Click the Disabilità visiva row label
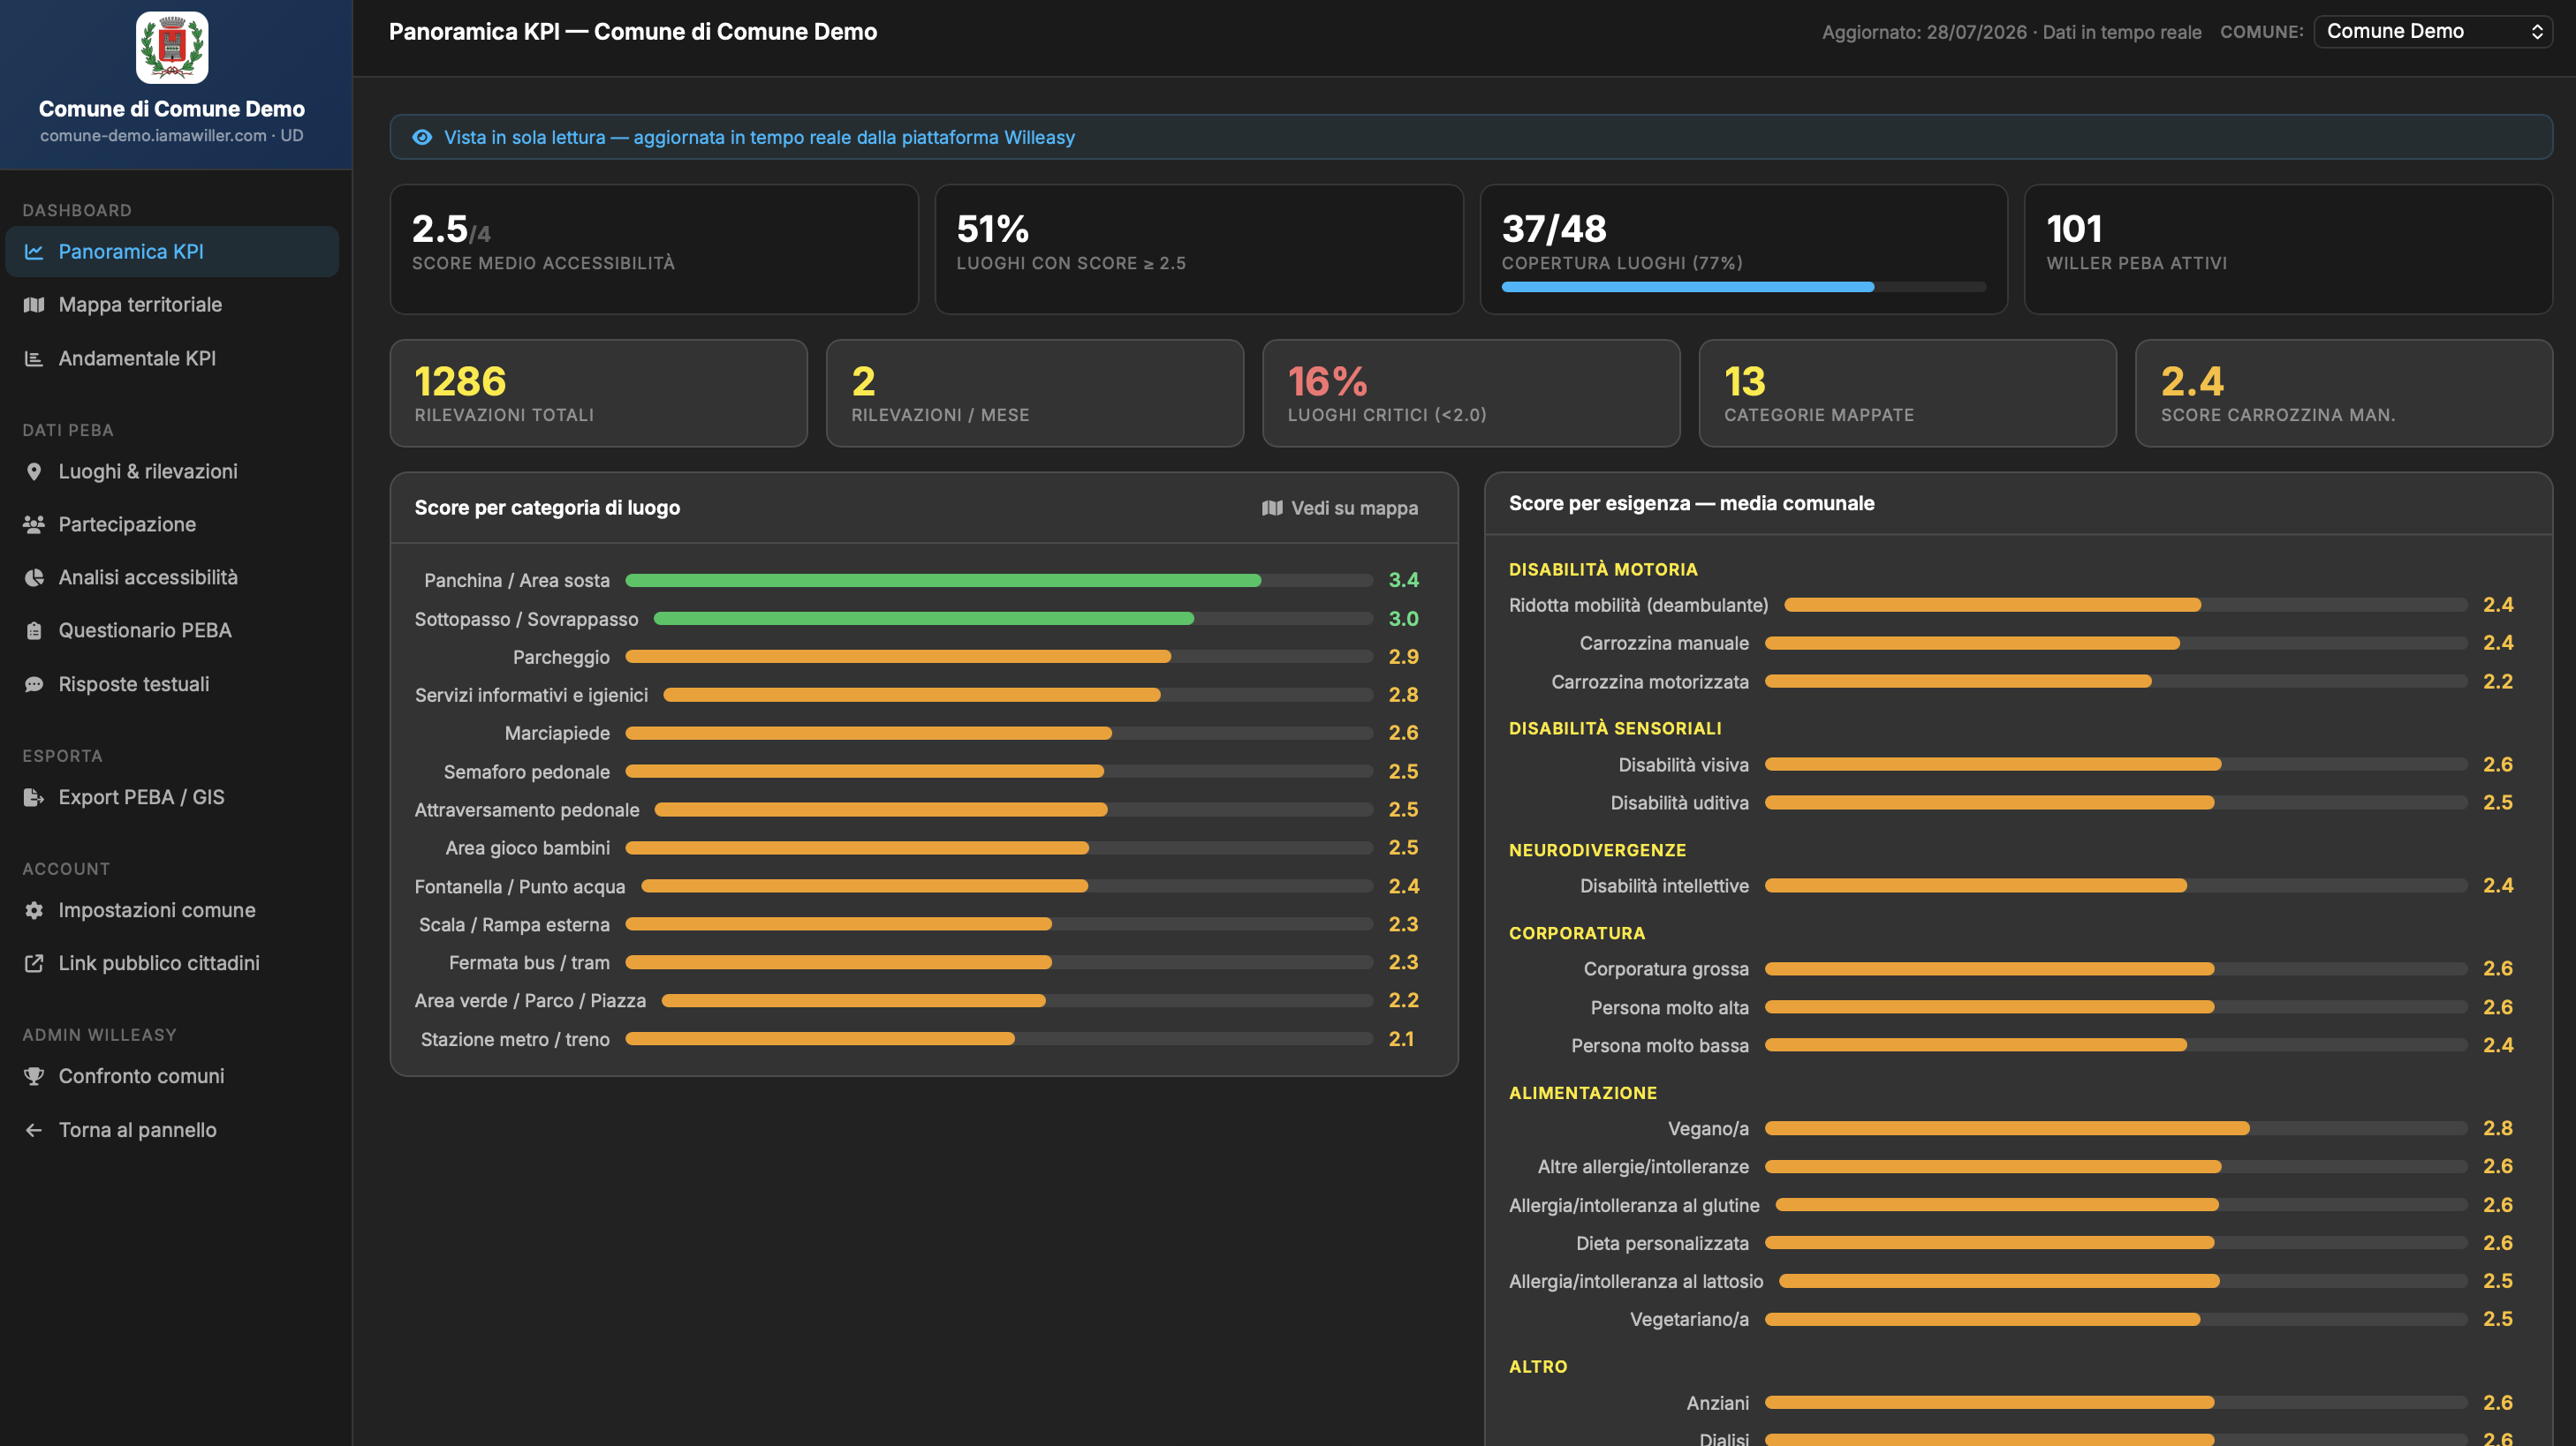2576x1446 pixels. (x=1684, y=764)
